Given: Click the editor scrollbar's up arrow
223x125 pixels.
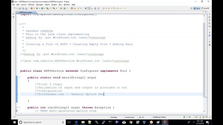Looking at the screenshot, I should coord(204,15).
